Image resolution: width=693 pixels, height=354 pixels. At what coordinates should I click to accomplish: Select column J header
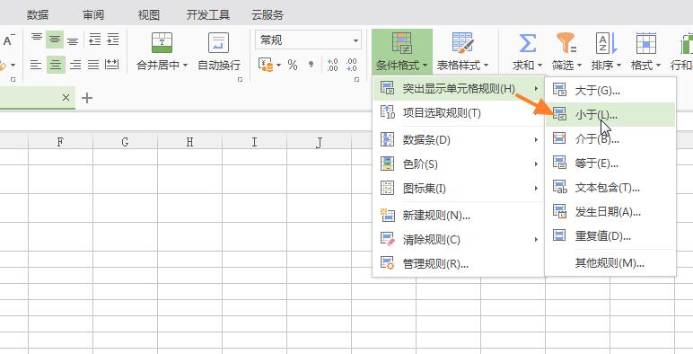tap(319, 142)
